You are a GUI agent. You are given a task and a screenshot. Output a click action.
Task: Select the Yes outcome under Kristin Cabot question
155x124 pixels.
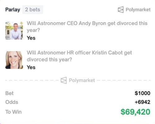point(31,67)
